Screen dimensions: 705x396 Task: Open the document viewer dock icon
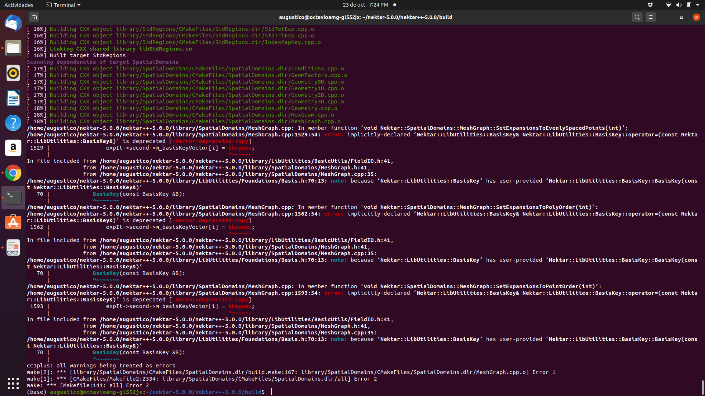pos(13,247)
